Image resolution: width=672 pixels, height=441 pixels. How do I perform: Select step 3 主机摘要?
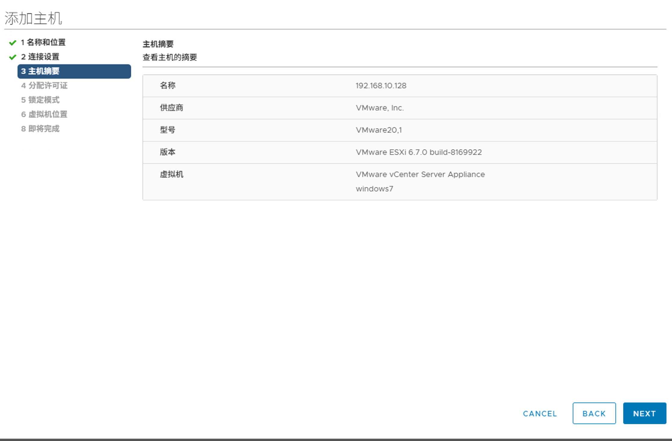74,71
